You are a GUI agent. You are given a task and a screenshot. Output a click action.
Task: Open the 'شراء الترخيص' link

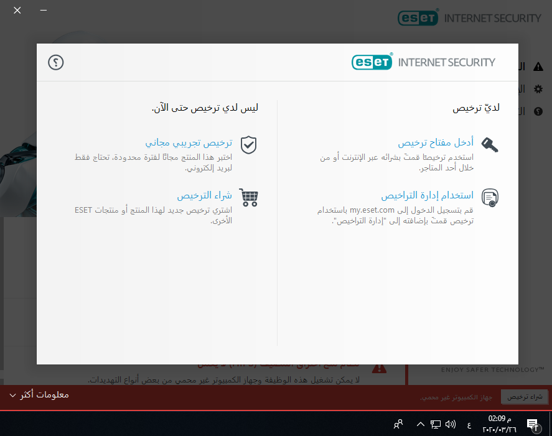click(204, 195)
